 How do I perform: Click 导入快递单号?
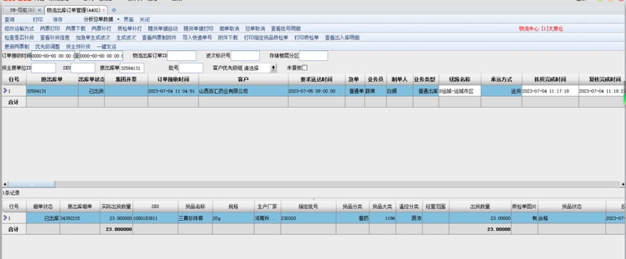tap(197, 38)
